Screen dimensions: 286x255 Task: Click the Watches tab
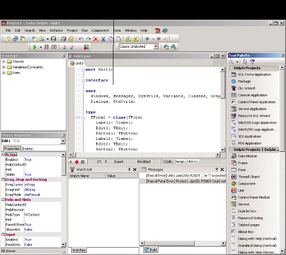tap(79, 250)
